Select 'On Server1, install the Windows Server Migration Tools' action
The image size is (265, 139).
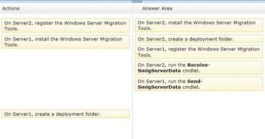[65, 42]
